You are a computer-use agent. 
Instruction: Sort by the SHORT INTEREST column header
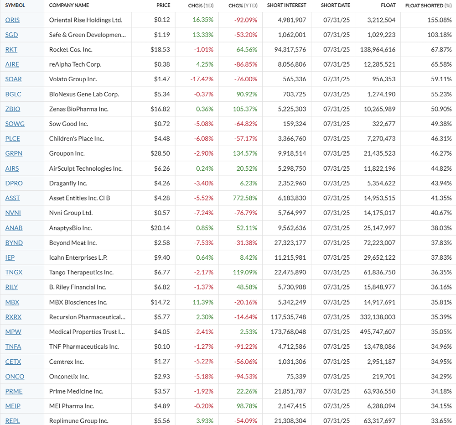[x=286, y=5]
